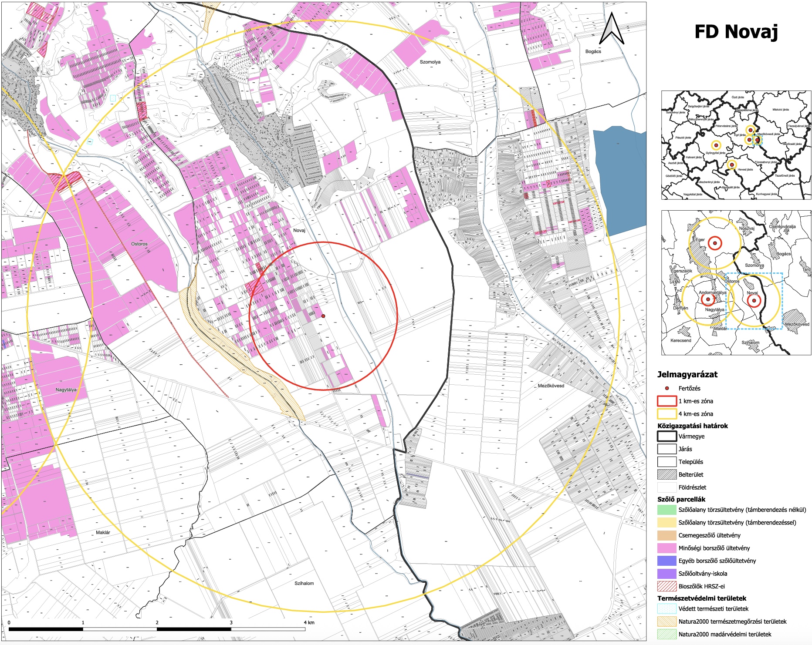Select the Mezőkövesd label on main map
The width and height of the screenshot is (812, 645).
(x=551, y=386)
